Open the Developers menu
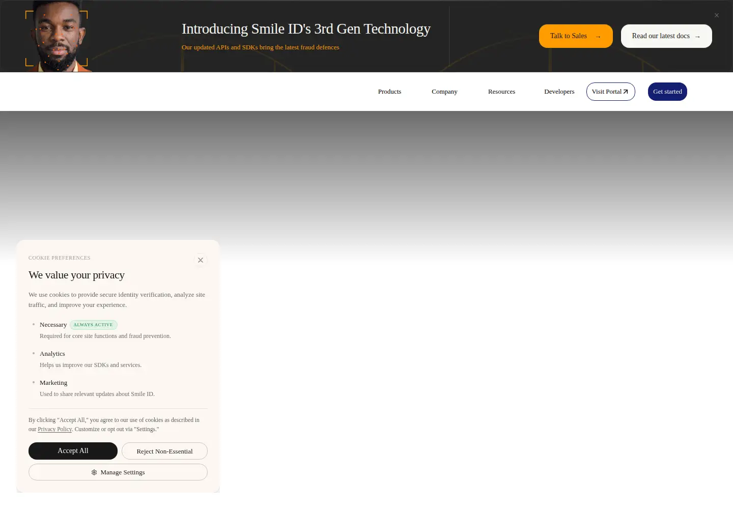Image resolution: width=733 pixels, height=509 pixels. [559, 92]
